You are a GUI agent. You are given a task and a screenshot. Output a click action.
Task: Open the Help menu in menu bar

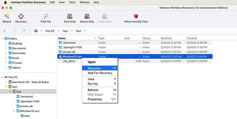(96, 2)
